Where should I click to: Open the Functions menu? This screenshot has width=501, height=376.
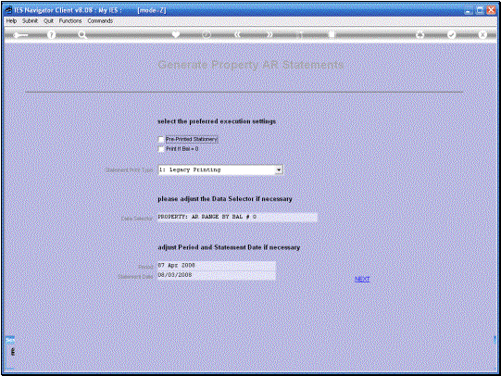coord(70,20)
